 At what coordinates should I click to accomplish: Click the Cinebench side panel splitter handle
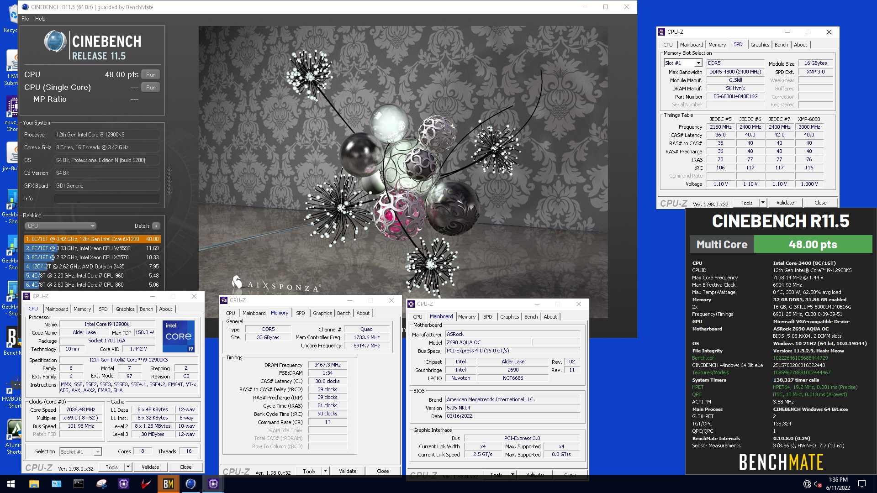click(x=169, y=182)
